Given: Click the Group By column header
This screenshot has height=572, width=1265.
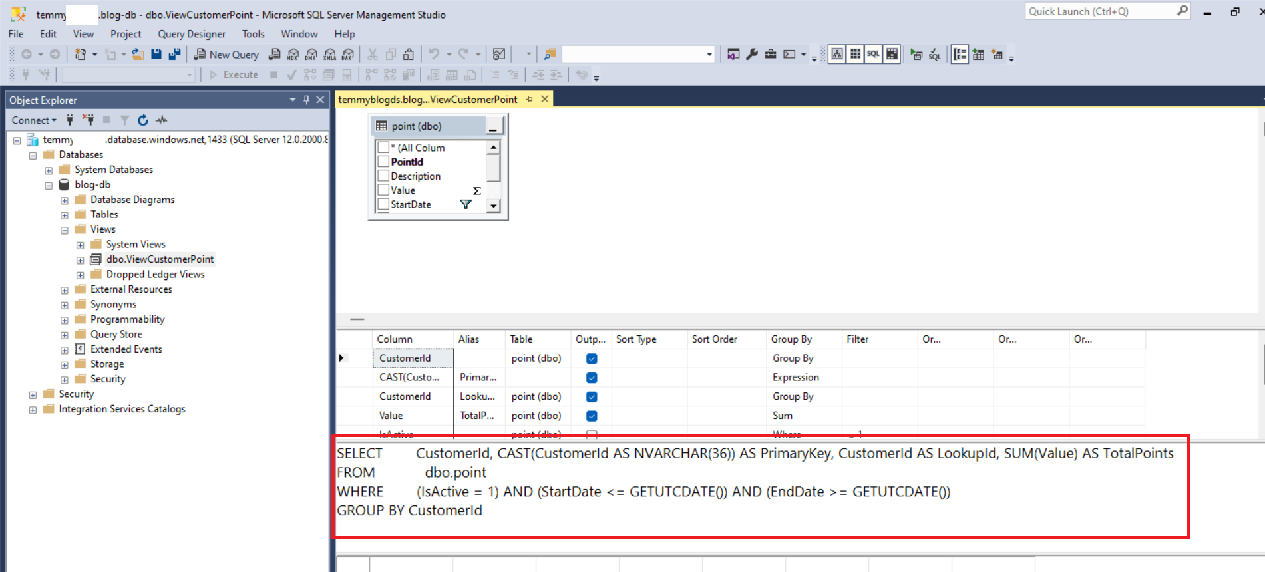Looking at the screenshot, I should (x=804, y=339).
